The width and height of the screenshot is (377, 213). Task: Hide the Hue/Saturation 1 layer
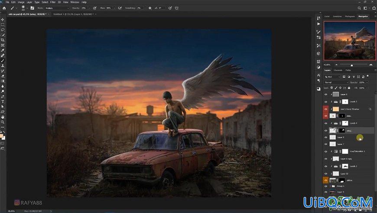point(326,152)
